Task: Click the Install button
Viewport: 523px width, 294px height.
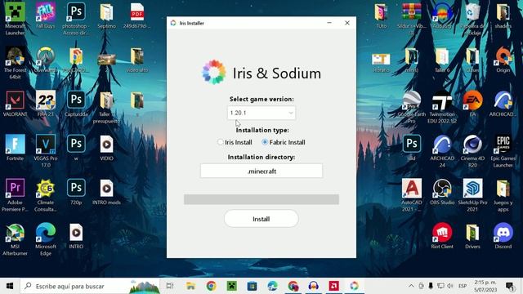Action: pyautogui.click(x=261, y=219)
